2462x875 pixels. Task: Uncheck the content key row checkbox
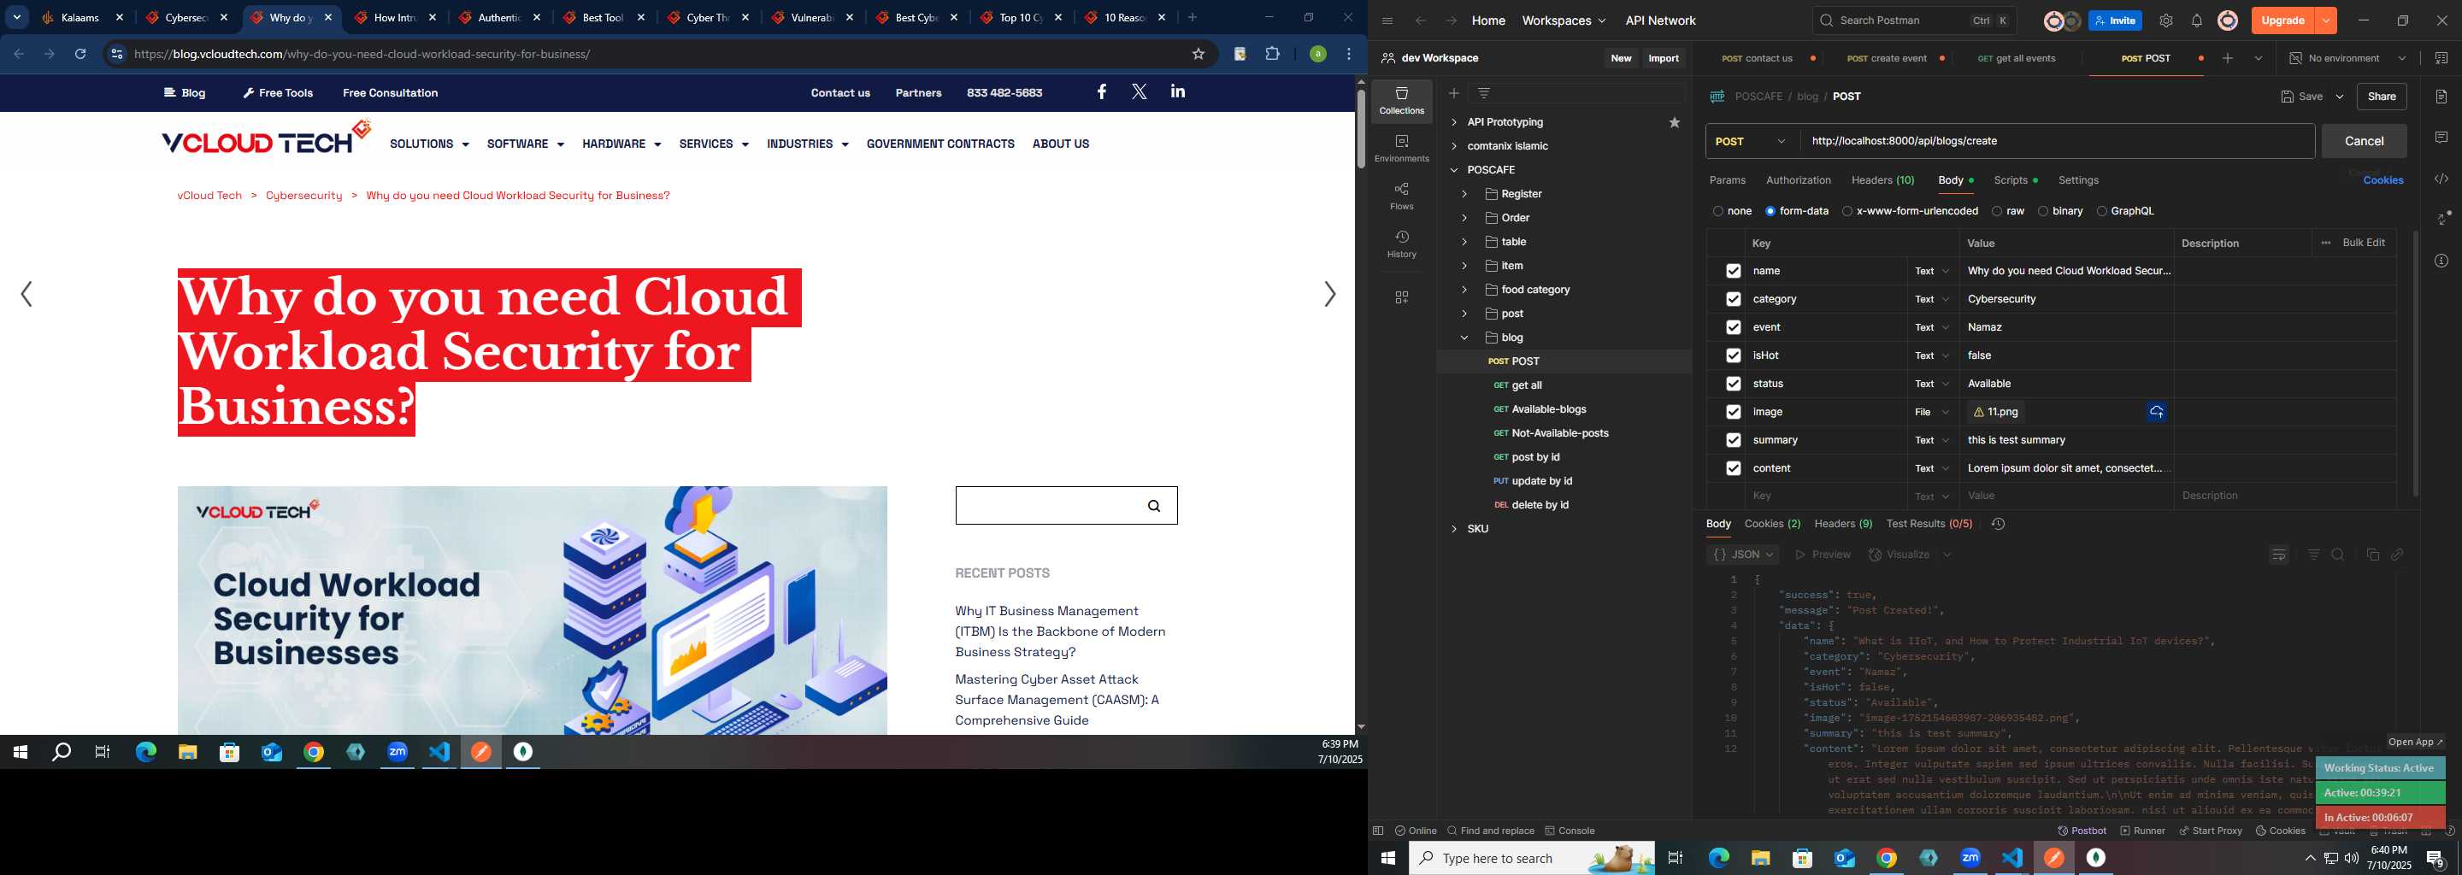click(1733, 468)
